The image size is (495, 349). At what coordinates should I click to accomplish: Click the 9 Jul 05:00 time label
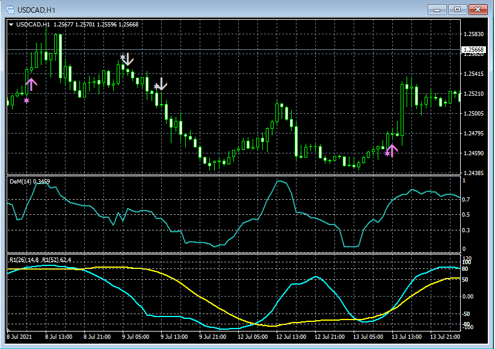(x=135, y=337)
